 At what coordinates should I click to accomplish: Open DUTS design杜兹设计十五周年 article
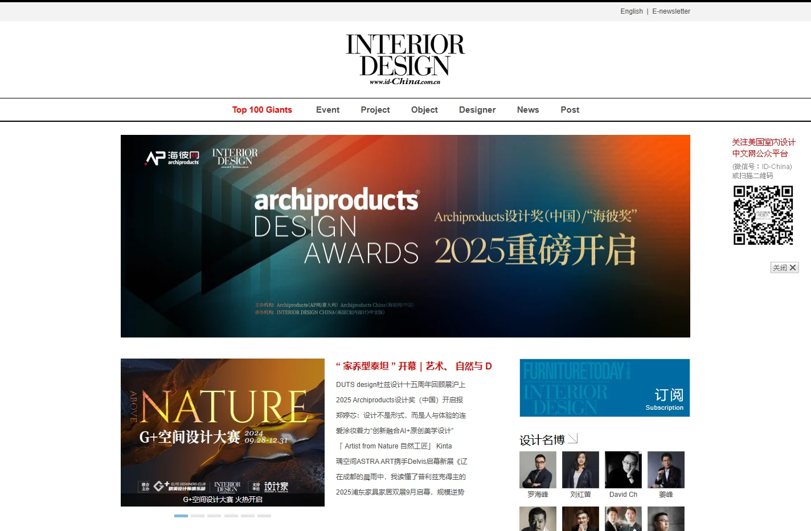pyautogui.click(x=401, y=385)
